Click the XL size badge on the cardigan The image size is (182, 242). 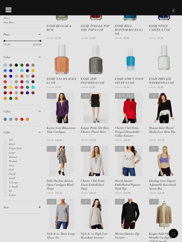tap(52, 96)
